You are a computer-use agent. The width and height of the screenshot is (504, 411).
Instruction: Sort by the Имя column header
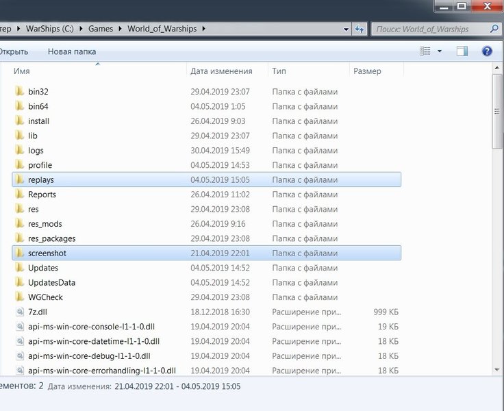tap(21, 71)
